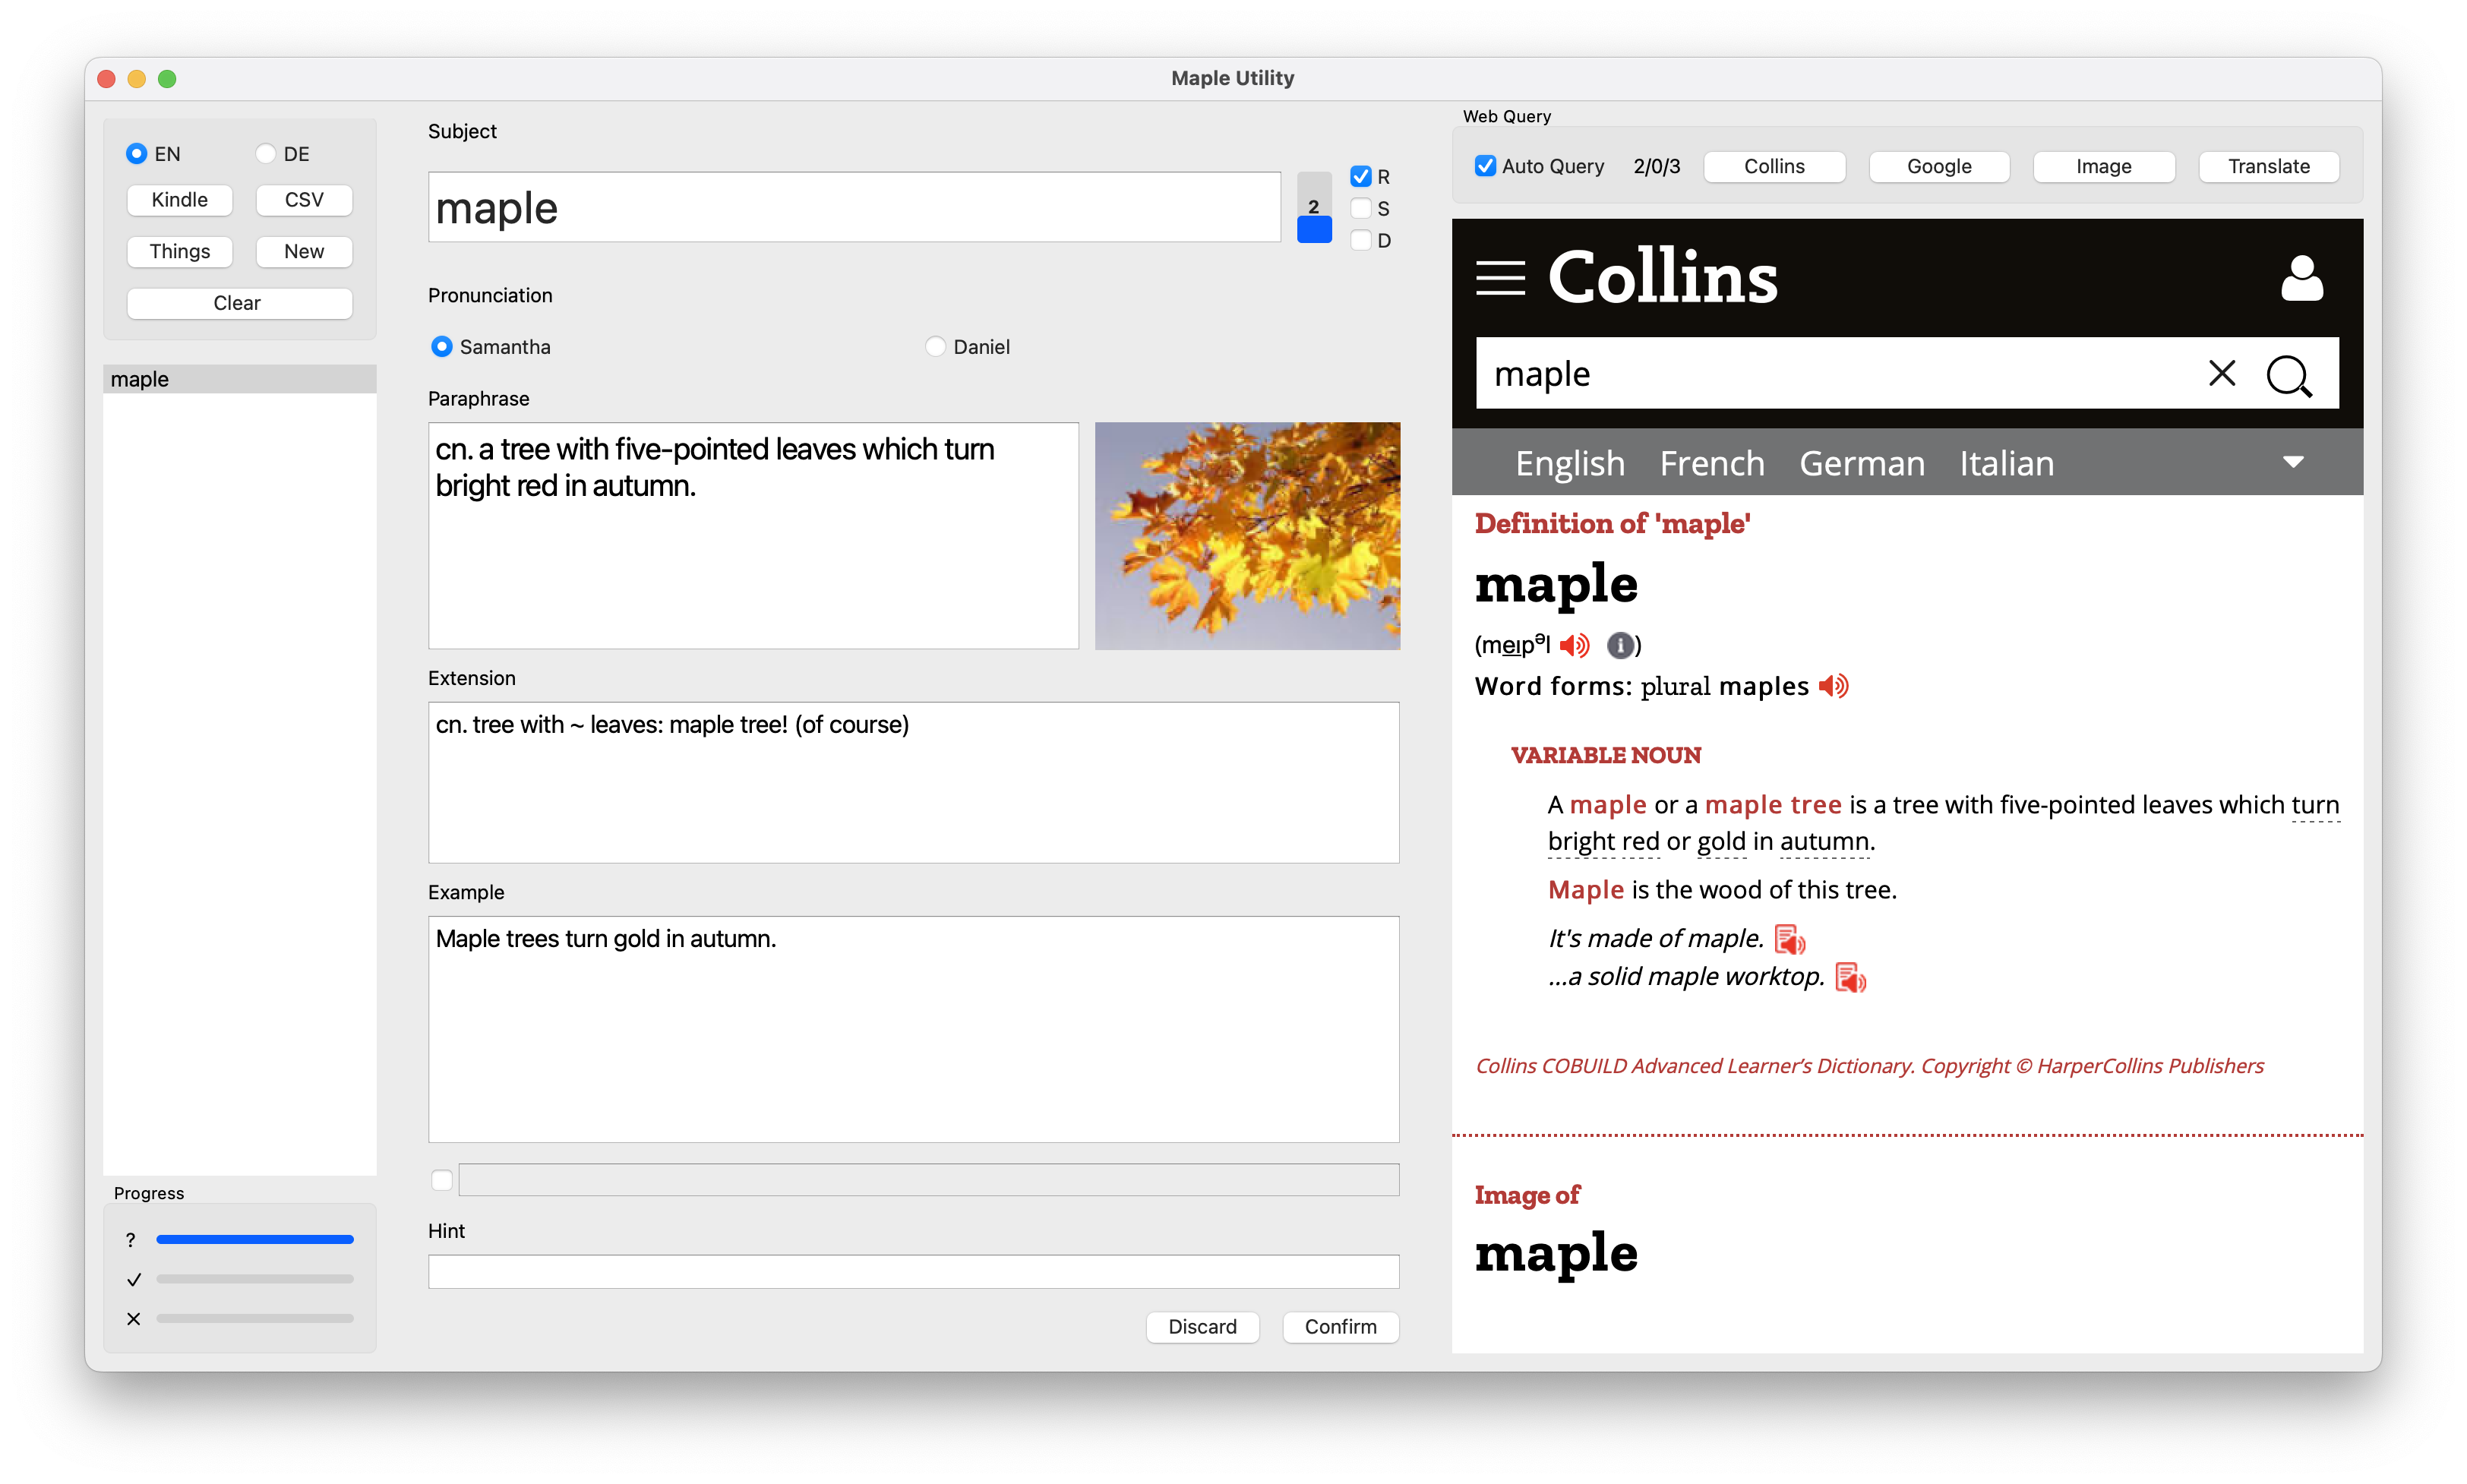Click the Image search icon
Image resolution: width=2467 pixels, height=1484 pixels.
point(2104,164)
